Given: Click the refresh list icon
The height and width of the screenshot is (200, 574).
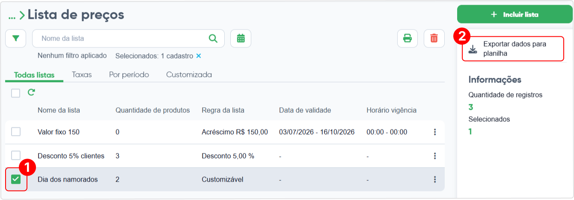Looking at the screenshot, I should click(31, 92).
